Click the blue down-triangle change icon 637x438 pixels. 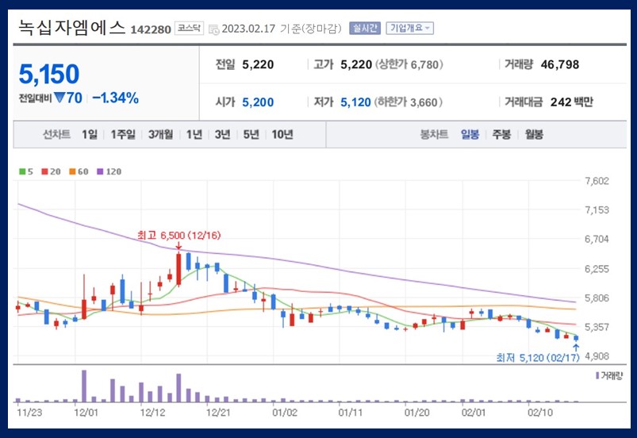pos(59,98)
